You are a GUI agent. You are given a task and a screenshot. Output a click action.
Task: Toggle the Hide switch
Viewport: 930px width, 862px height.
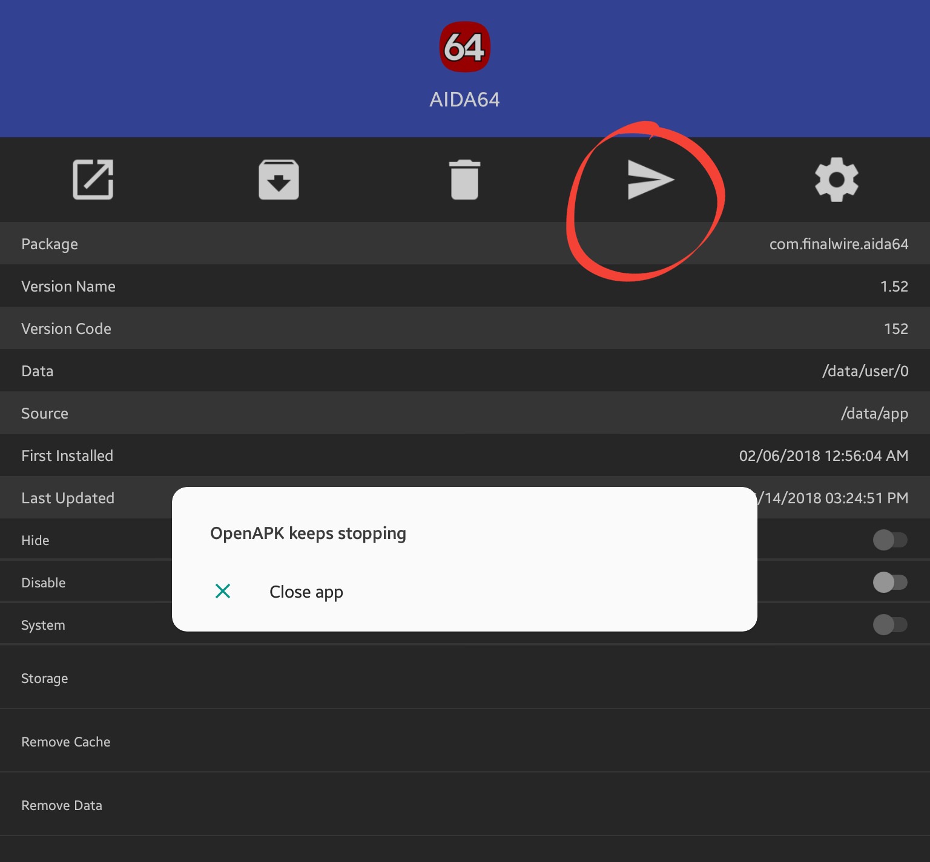click(890, 540)
